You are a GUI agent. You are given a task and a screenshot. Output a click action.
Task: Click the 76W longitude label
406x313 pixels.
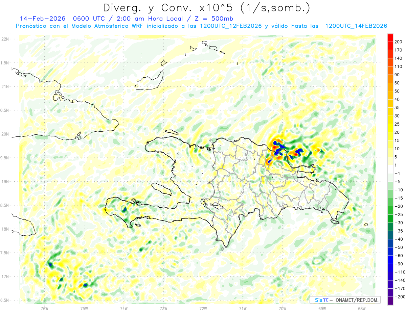44,308
